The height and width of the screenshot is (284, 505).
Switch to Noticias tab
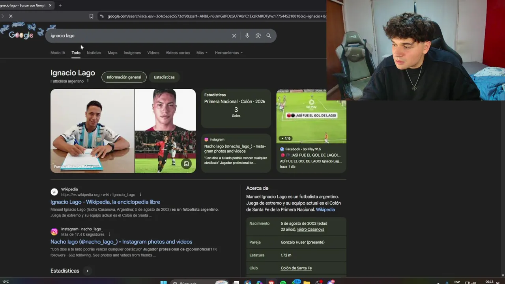pos(94,52)
